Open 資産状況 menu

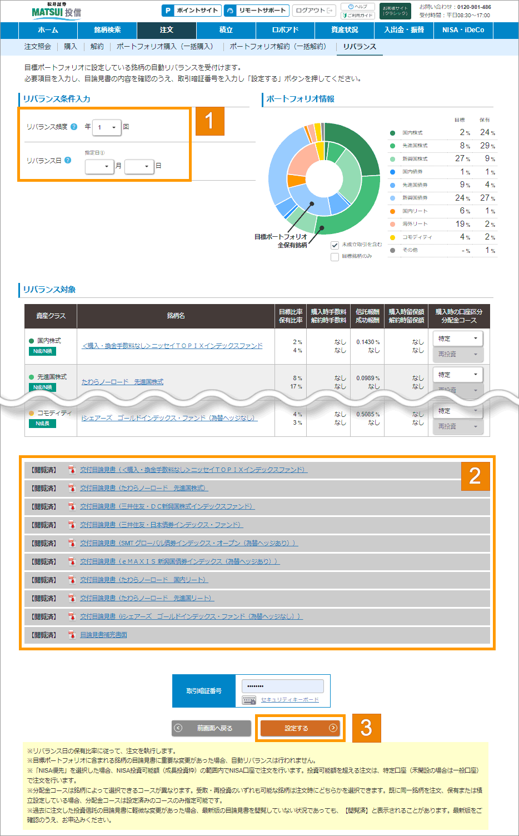tap(345, 30)
